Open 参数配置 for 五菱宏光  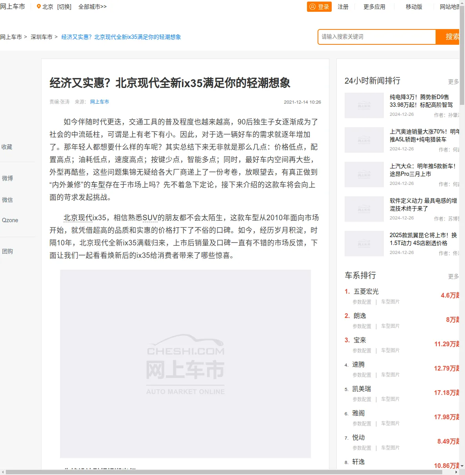click(362, 302)
